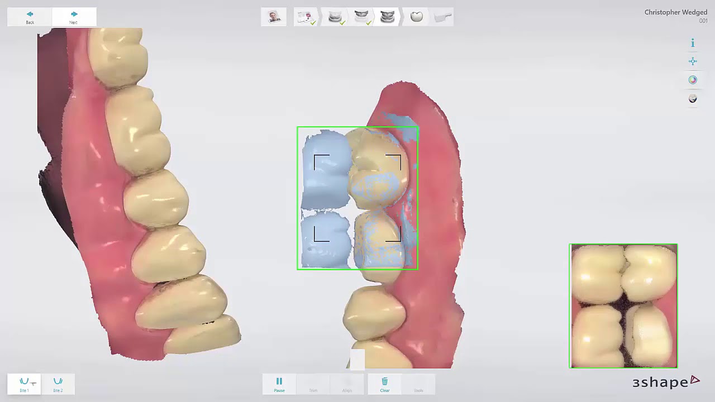
Task: Switch to the upper jaw scan step
Action: [x=361, y=17]
